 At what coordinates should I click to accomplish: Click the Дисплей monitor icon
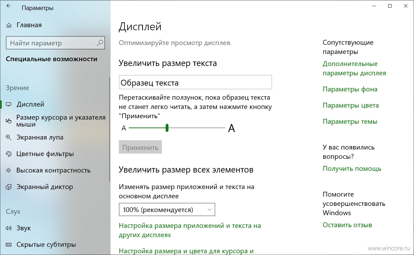click(x=9, y=104)
